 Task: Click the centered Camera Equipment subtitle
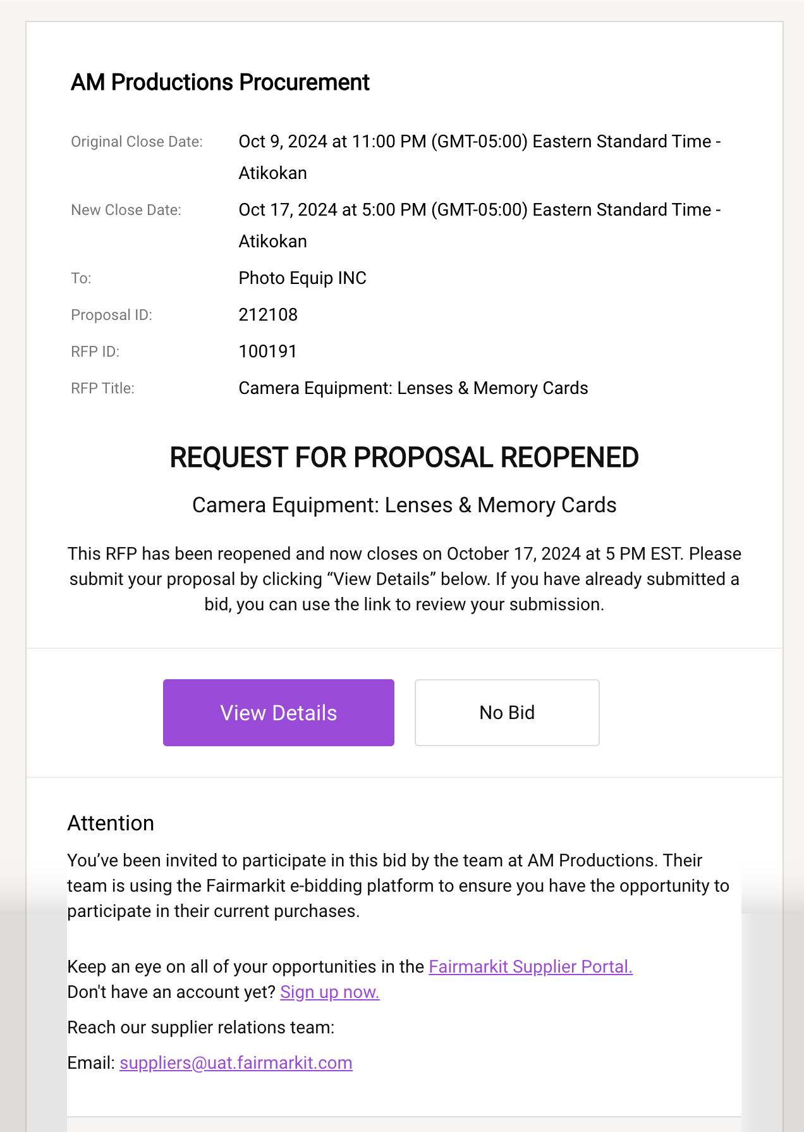click(x=405, y=505)
